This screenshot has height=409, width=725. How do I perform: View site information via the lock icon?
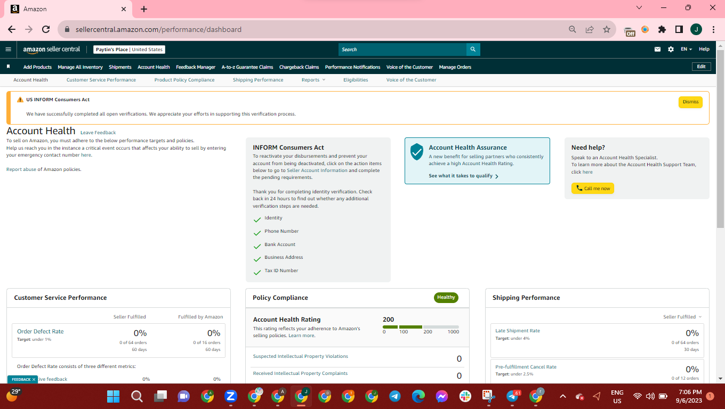(67, 29)
